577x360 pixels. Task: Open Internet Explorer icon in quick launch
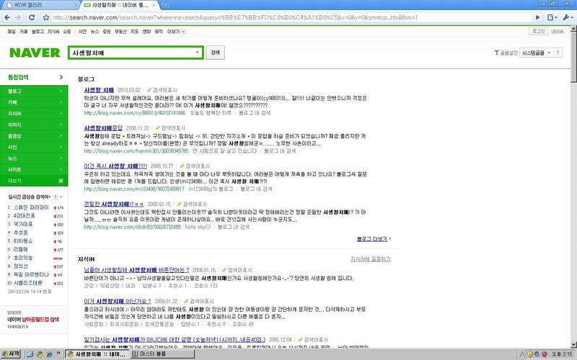tap(49, 354)
